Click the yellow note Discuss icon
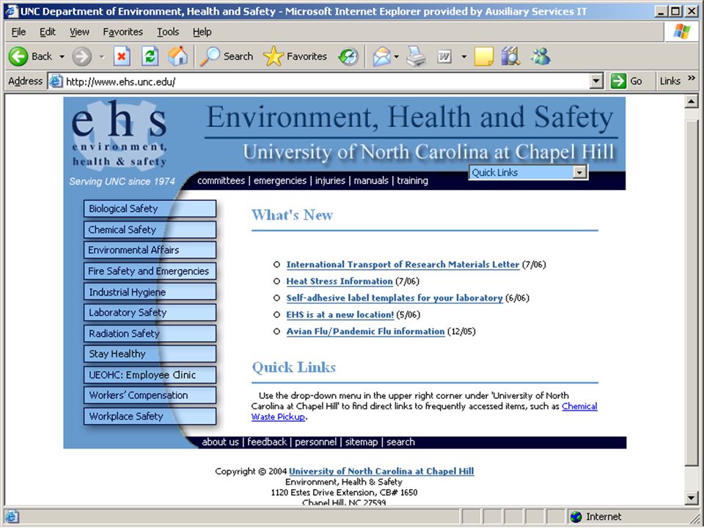Screen dimensions: 704x528 coord(483,56)
